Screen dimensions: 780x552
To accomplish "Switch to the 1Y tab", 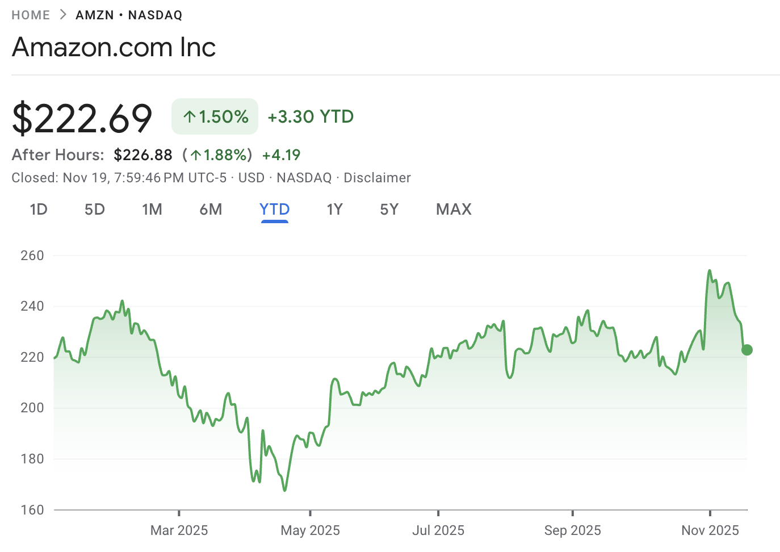I will coord(334,209).
